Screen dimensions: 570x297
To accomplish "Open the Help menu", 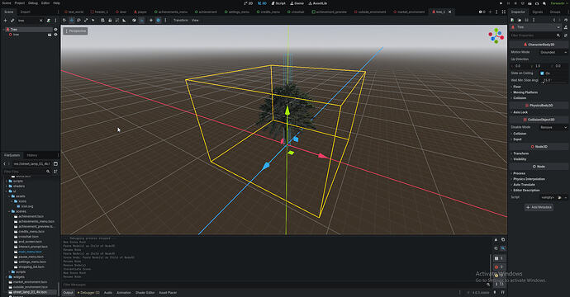I will point(56,3).
